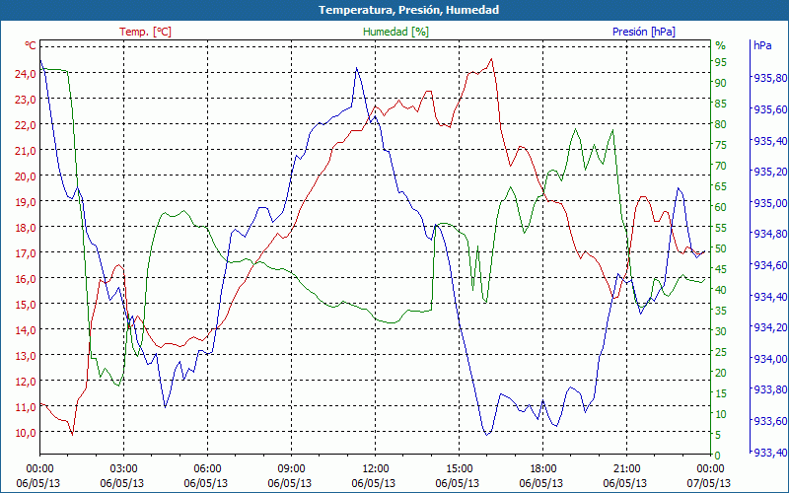Image resolution: width=789 pixels, height=493 pixels.
Task: Click the '12:00' time axis label
Action: point(376,469)
